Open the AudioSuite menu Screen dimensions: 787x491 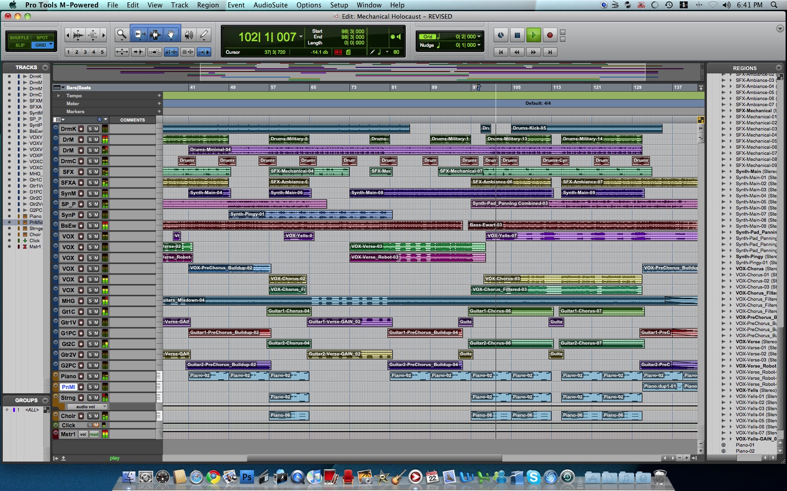(270, 5)
